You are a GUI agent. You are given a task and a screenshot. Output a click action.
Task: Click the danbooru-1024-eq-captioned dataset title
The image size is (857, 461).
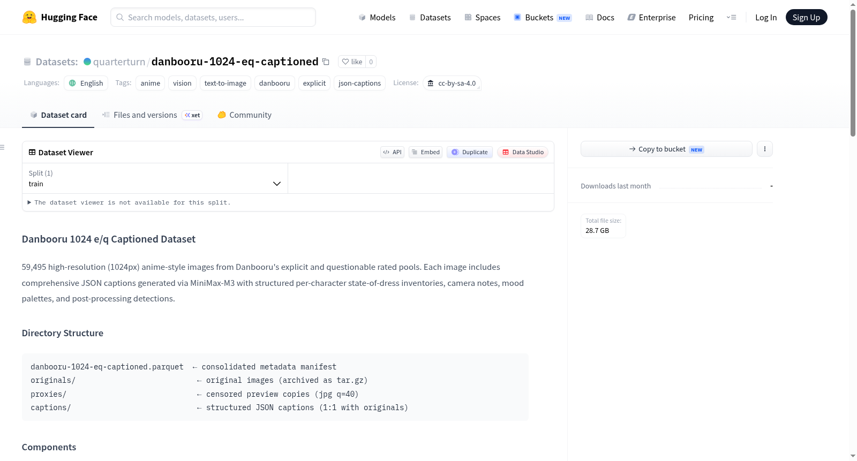click(235, 62)
